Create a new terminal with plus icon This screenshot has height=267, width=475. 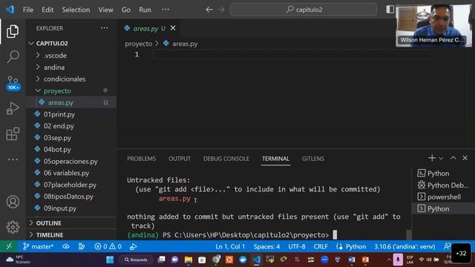(432, 158)
